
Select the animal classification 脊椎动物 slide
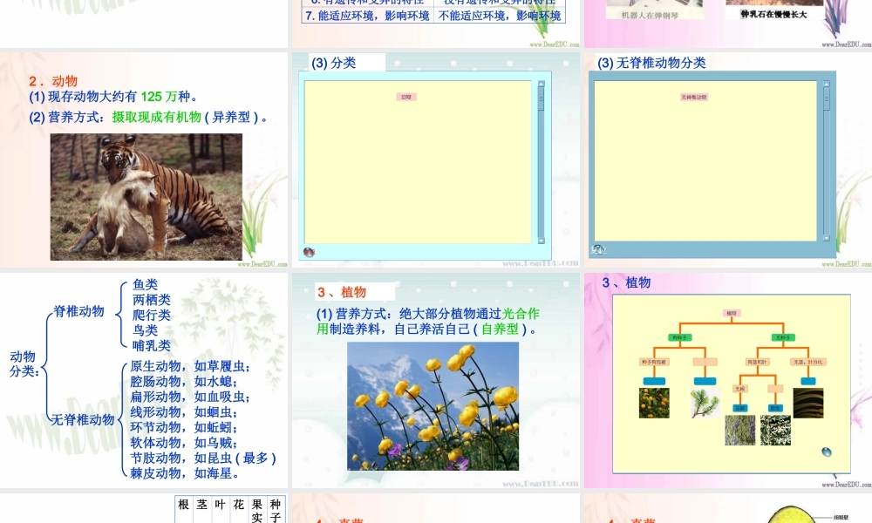tap(144, 381)
